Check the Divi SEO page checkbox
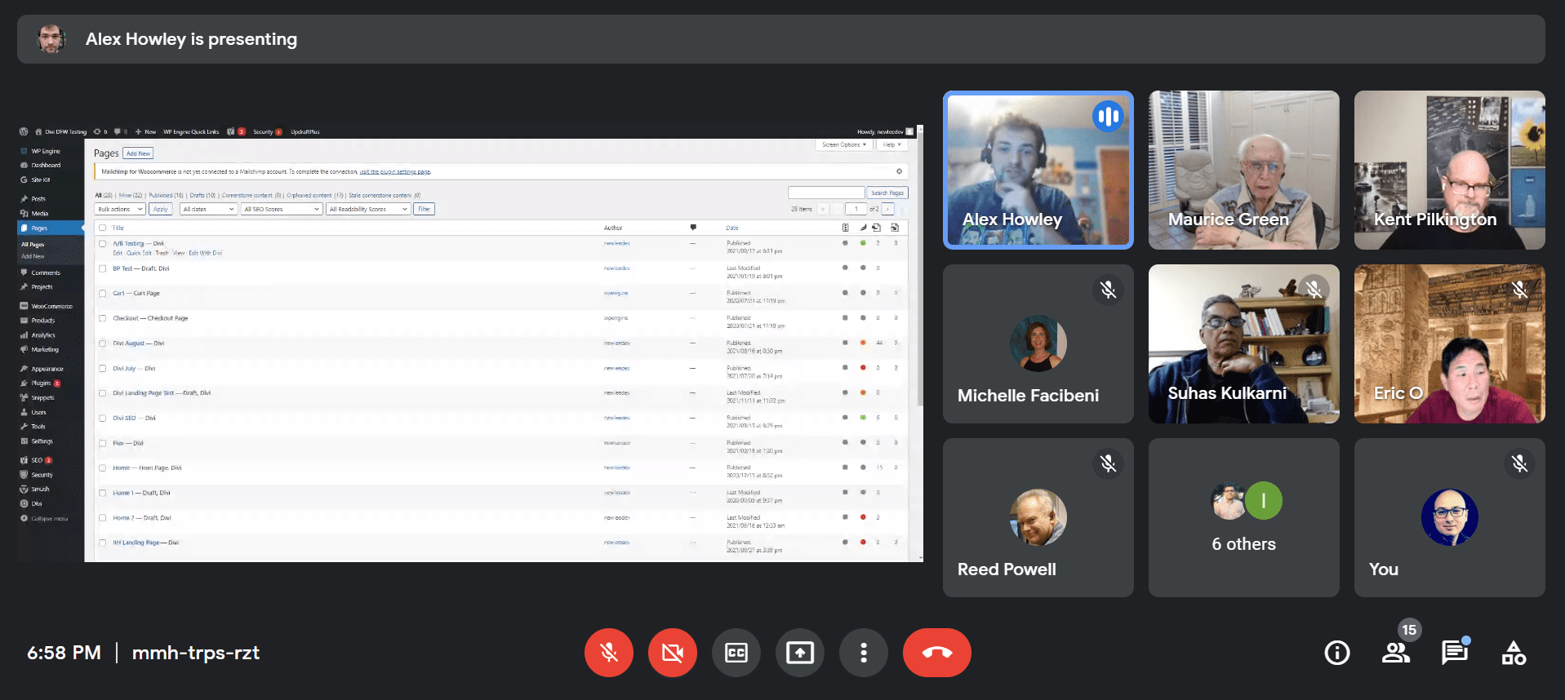The width and height of the screenshot is (1565, 700). [x=103, y=418]
